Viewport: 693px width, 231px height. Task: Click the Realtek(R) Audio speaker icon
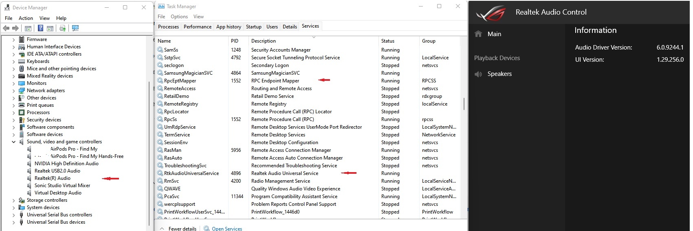coord(29,178)
